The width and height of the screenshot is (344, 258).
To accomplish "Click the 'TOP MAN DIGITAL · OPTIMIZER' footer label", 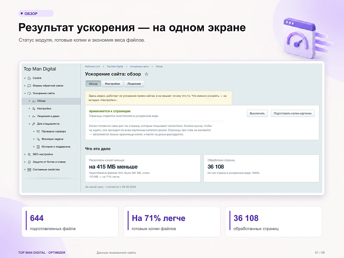I will 42,253.
